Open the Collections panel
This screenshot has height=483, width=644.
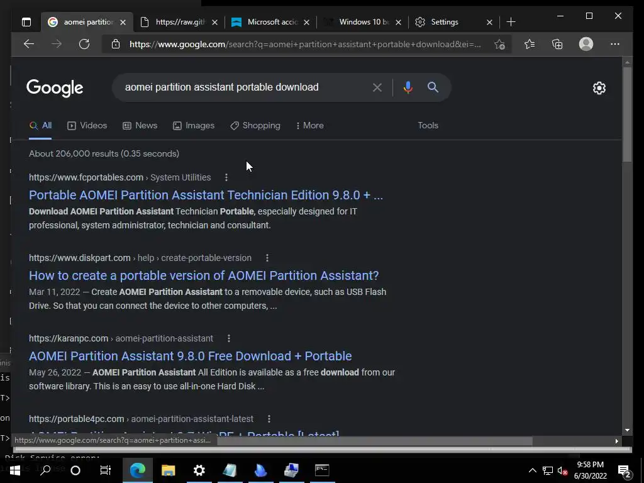click(557, 44)
